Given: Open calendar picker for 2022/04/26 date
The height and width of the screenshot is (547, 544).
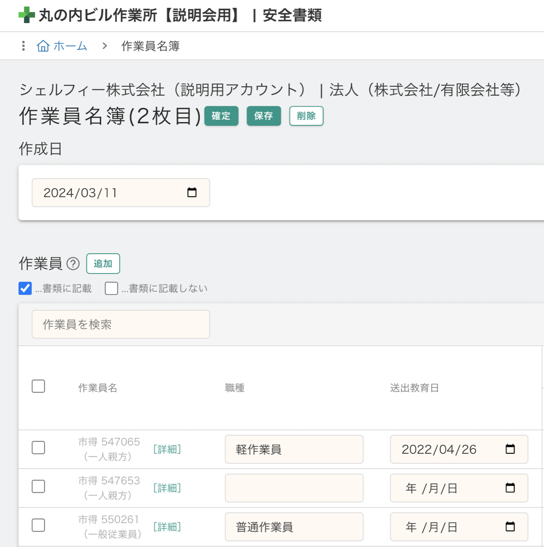Looking at the screenshot, I should coord(510,449).
